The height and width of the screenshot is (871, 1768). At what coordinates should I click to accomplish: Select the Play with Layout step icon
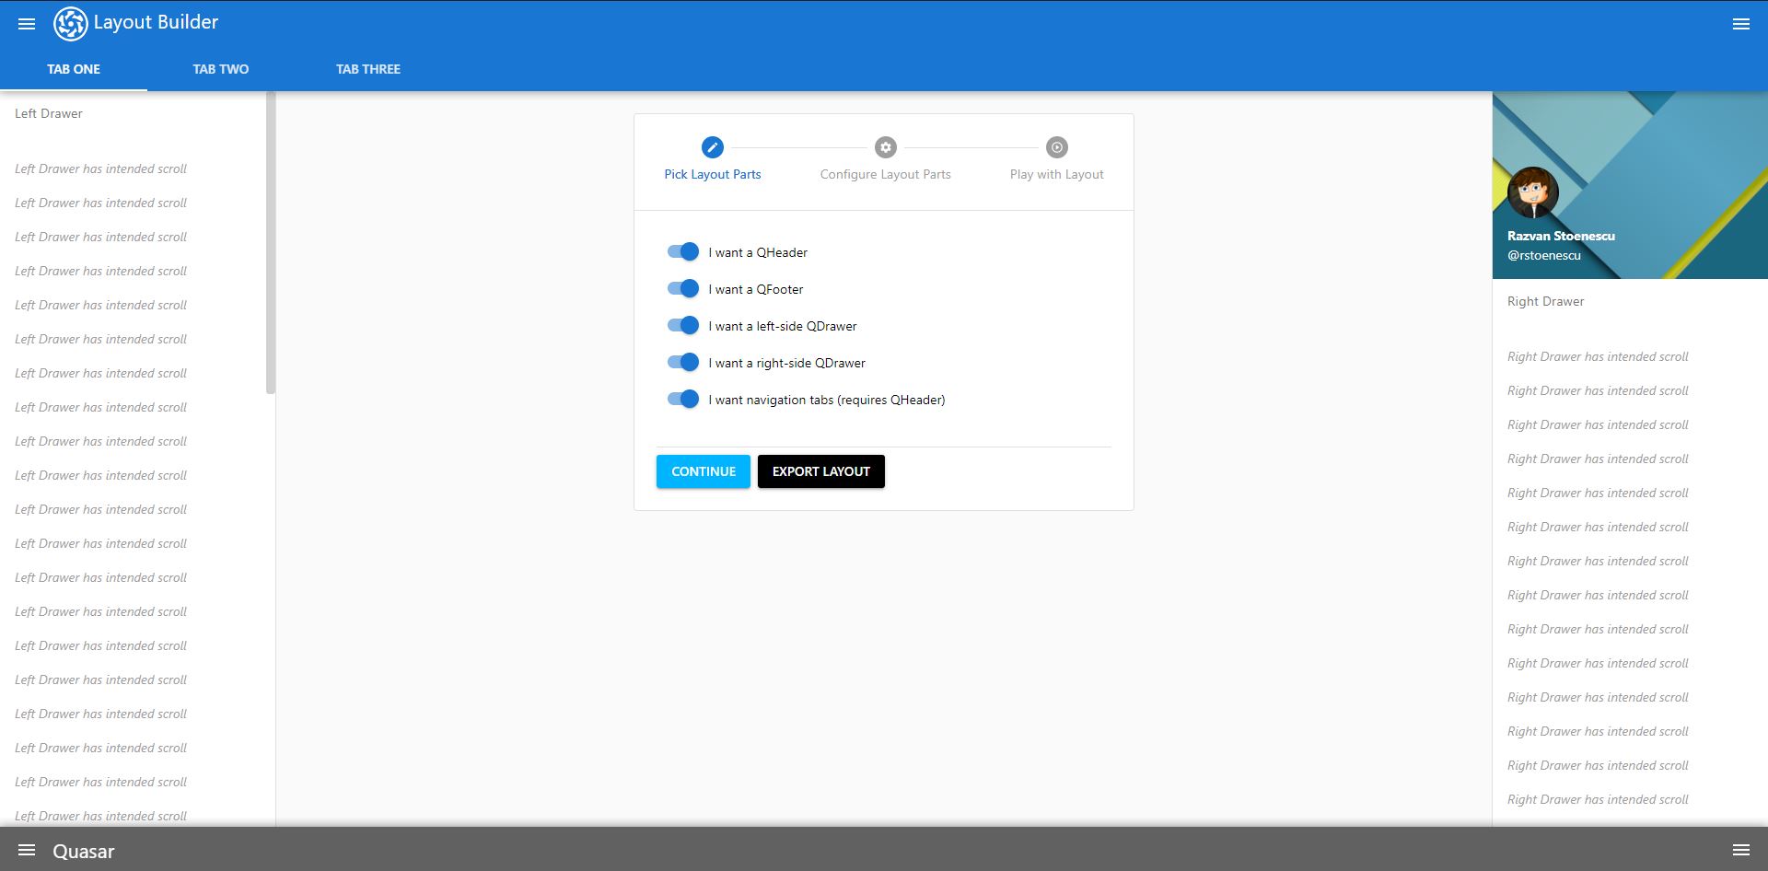tap(1056, 147)
